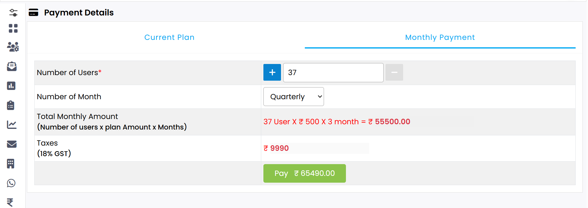Image resolution: width=588 pixels, height=208 pixels.
Task: Open messages using the envelope icon
Action: pos(12,144)
